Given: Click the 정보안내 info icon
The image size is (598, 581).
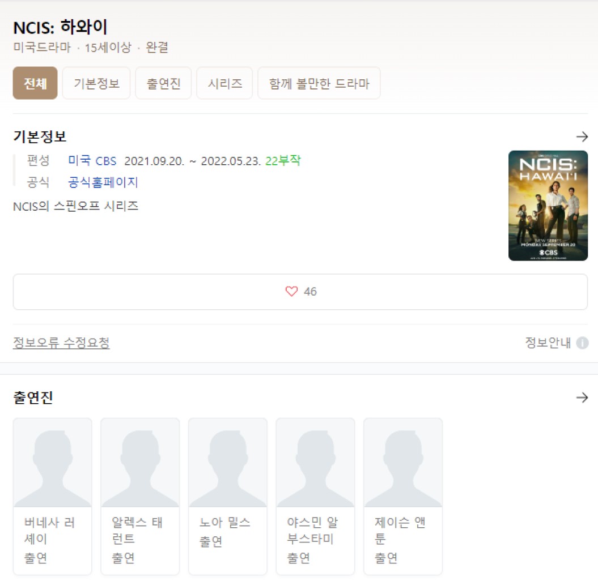Looking at the screenshot, I should 582,343.
